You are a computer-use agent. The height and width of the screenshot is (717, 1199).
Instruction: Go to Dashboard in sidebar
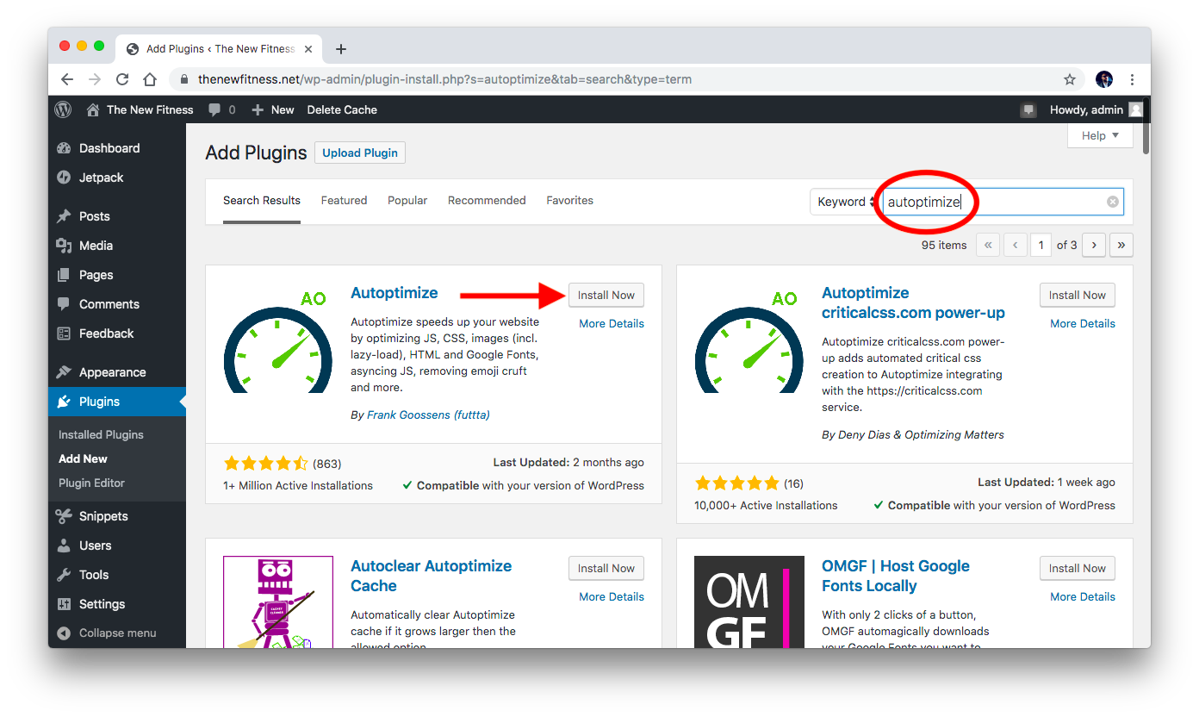(109, 148)
